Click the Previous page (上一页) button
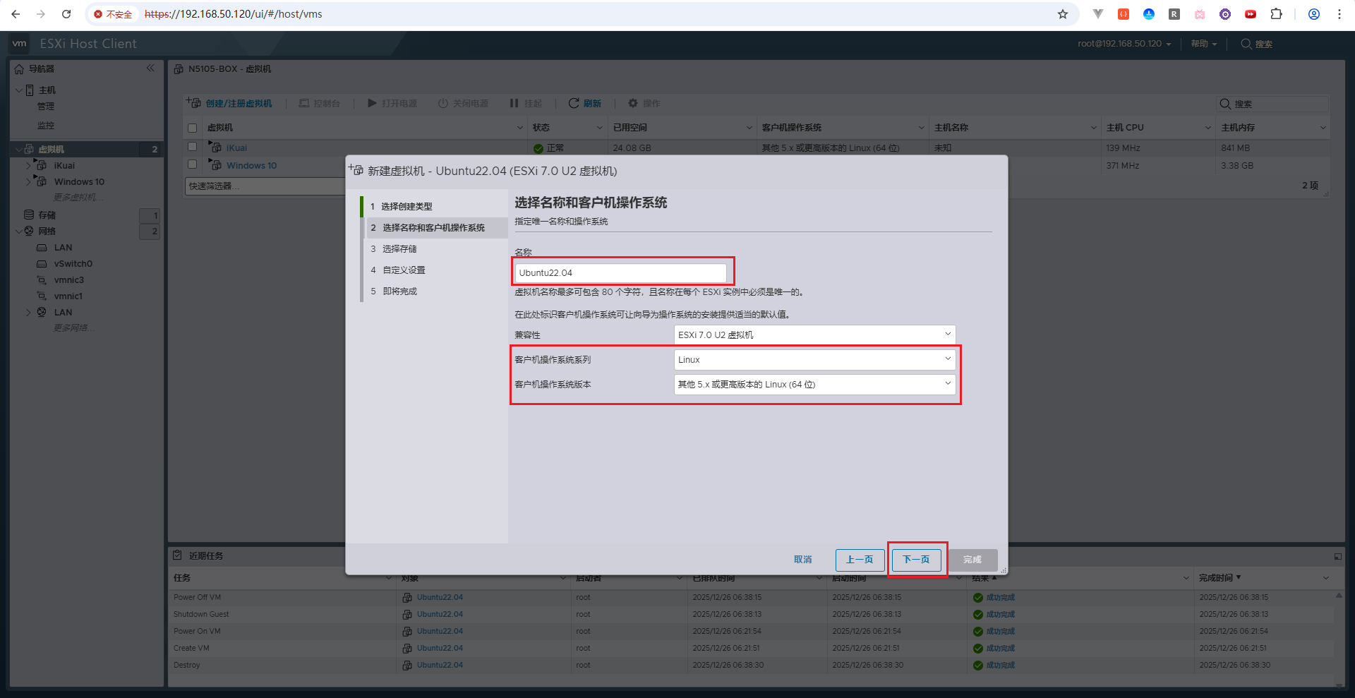 click(x=860, y=560)
